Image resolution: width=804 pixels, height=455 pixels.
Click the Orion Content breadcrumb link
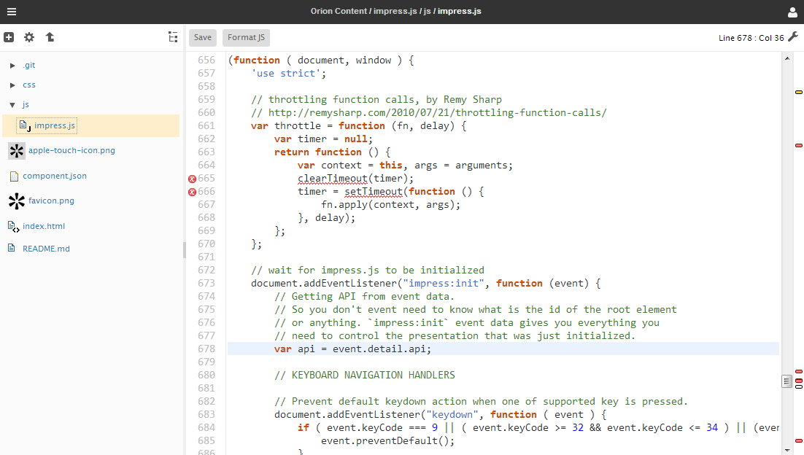pyautogui.click(x=339, y=12)
